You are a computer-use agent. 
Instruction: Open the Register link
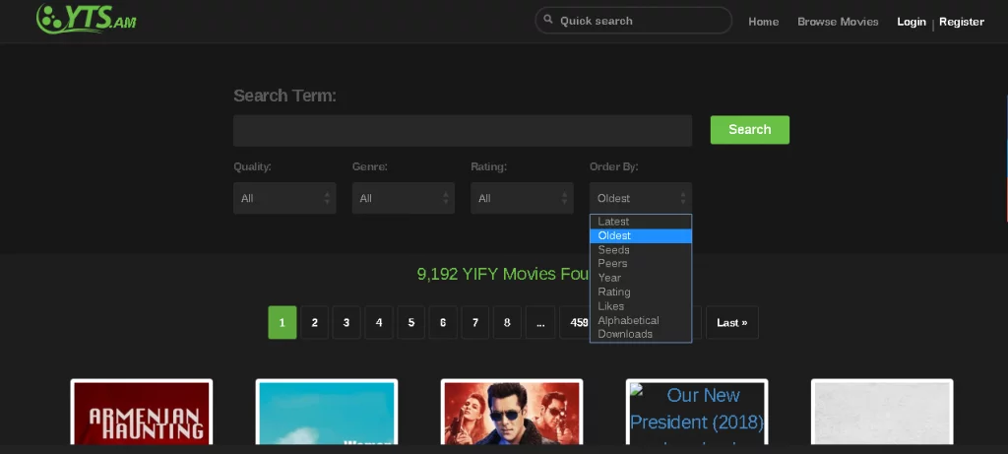(x=961, y=22)
